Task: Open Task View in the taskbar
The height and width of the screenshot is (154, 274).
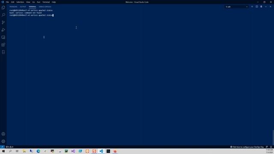Action: coord(17,151)
